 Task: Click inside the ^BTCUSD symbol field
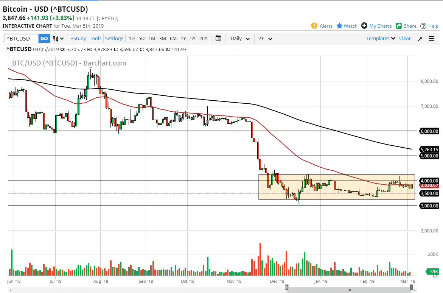[20, 38]
